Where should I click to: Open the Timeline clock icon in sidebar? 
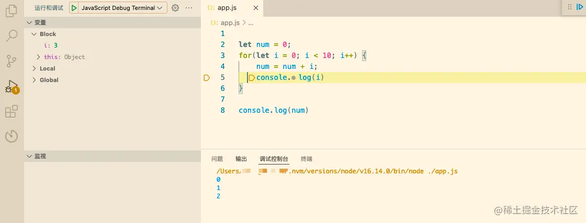[12, 136]
